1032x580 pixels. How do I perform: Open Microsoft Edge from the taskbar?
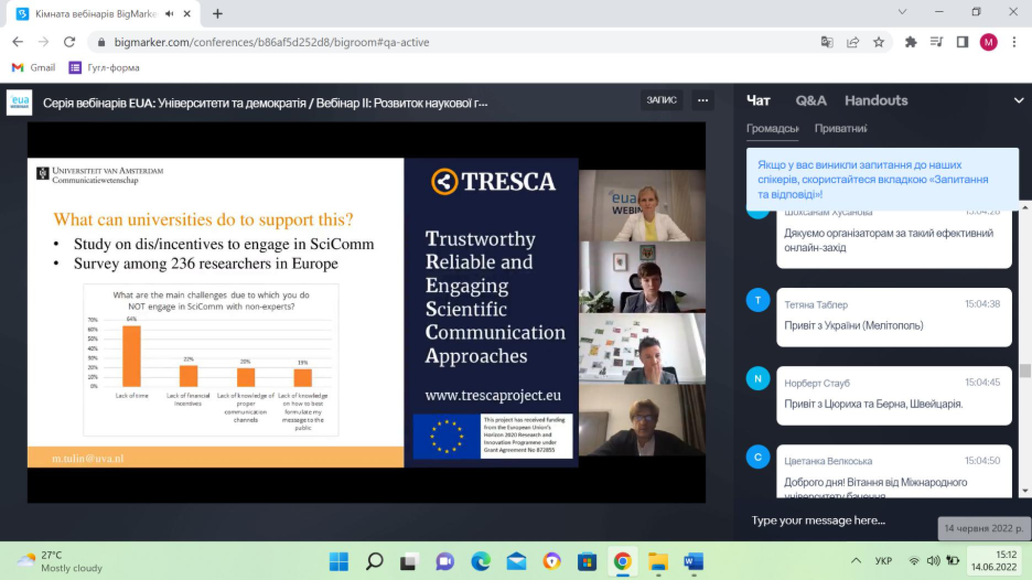481,561
